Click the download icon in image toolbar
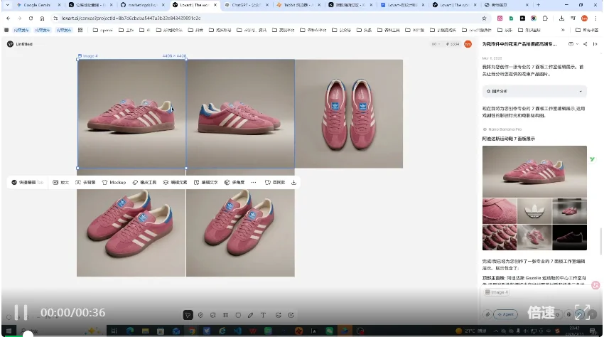 pyautogui.click(x=294, y=183)
